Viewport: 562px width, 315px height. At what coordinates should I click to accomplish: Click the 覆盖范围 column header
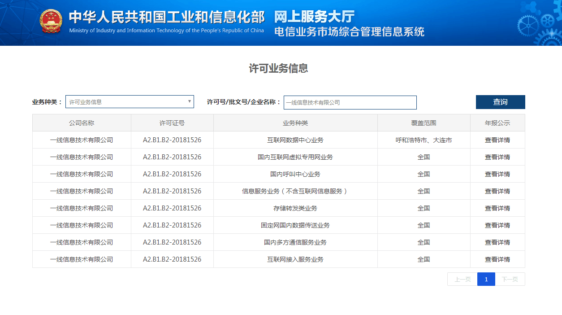(x=424, y=123)
